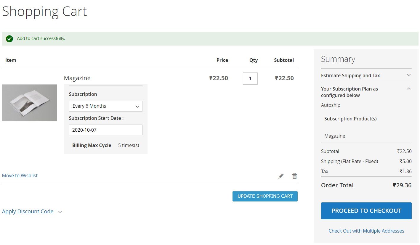This screenshot has height=245, width=420.
Task: Click the Magazine product thumbnail image
Action: 29,103
